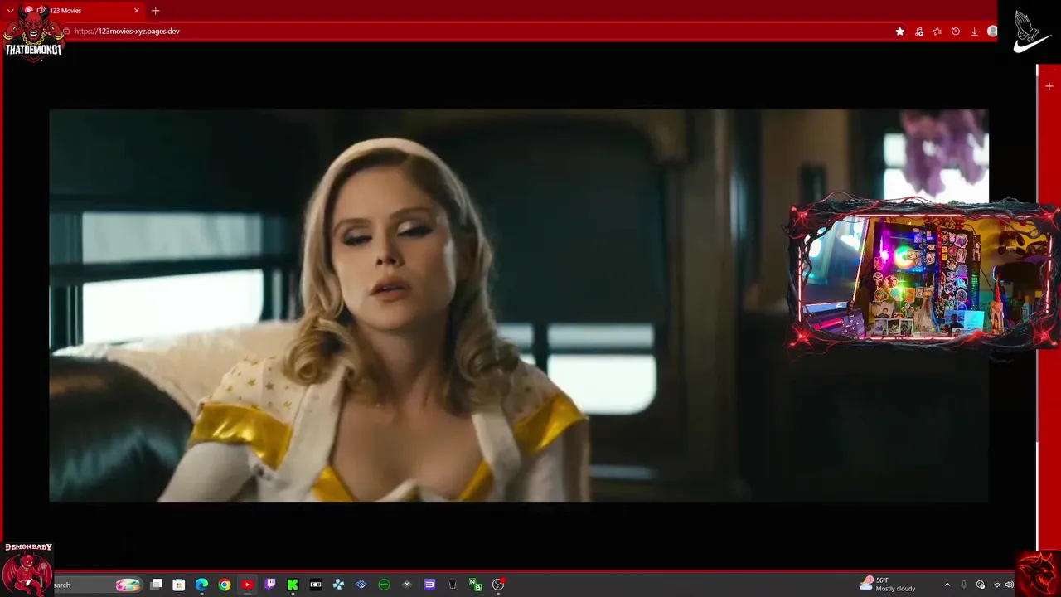Open Google Chrome from taskbar
The height and width of the screenshot is (597, 1061).
coord(225,585)
